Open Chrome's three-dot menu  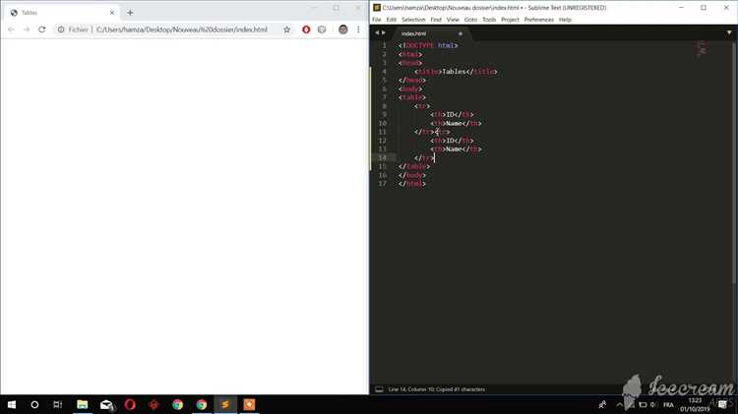tap(358, 30)
